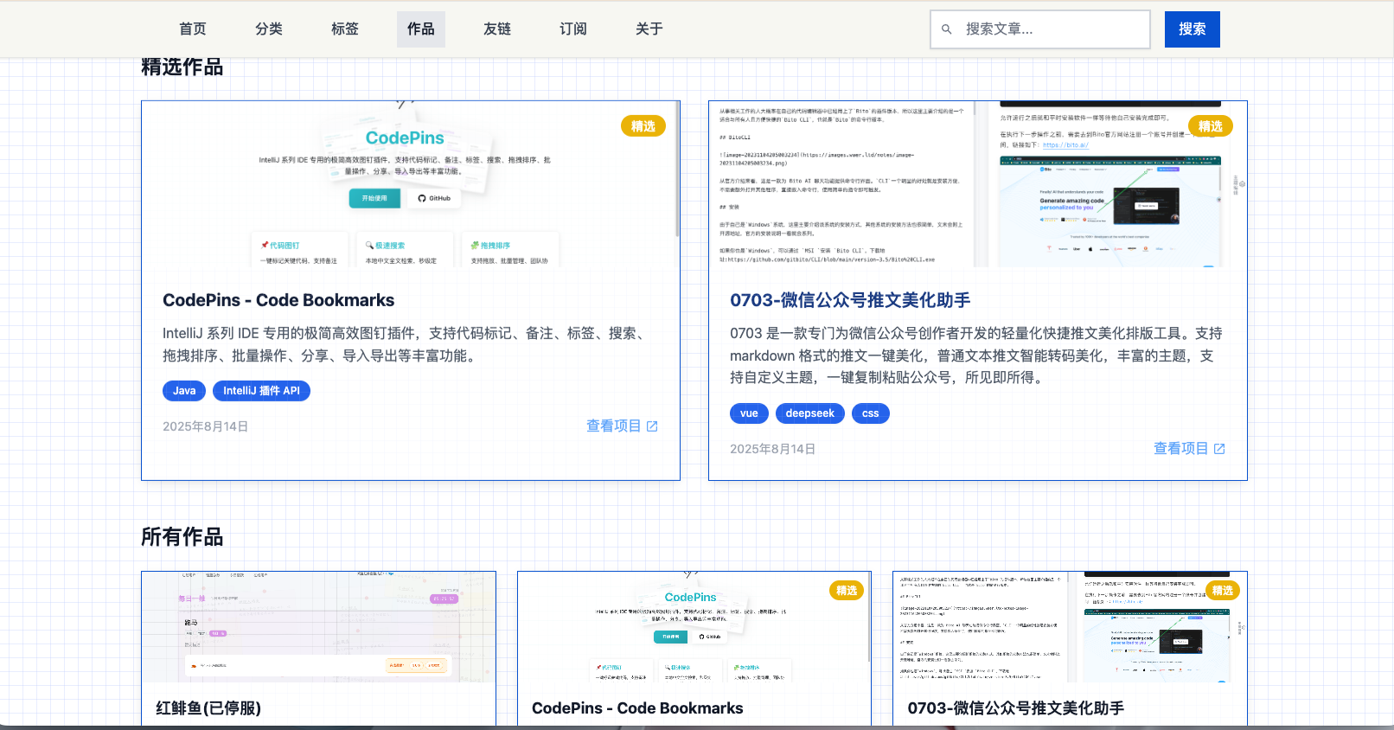Open CodePins title under 所有作品
Image resolution: width=1394 pixels, height=730 pixels.
637,708
